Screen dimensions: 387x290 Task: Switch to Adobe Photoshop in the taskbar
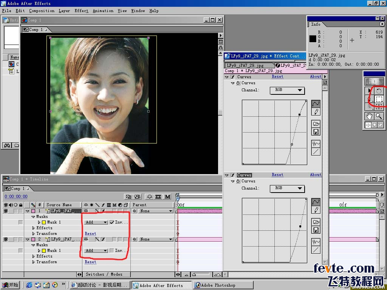click(223, 285)
